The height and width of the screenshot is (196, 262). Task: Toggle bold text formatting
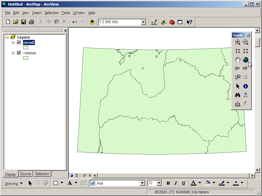point(168,183)
